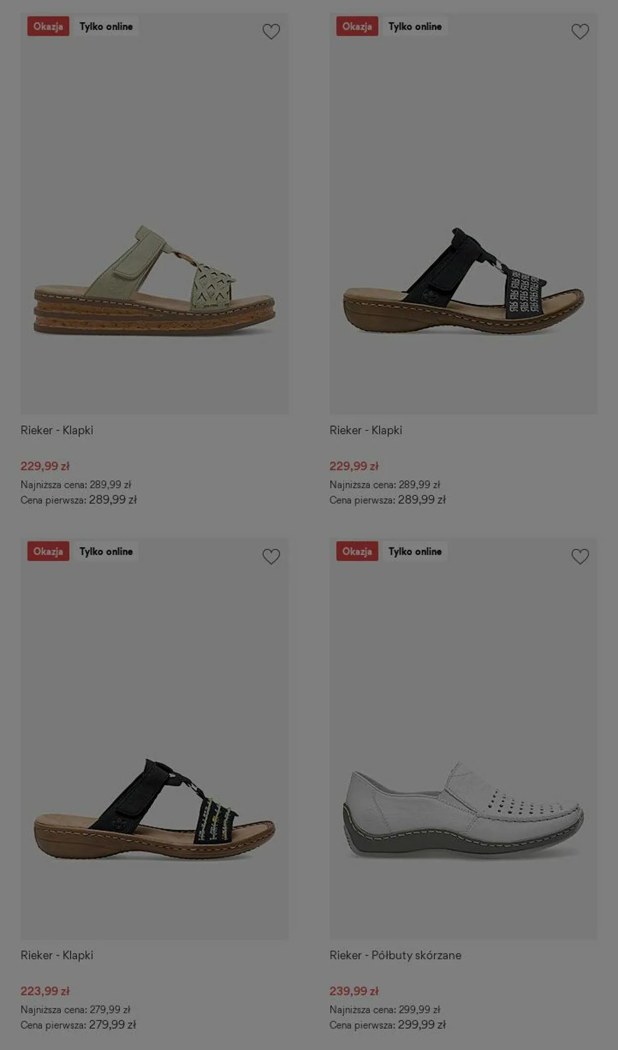
Task: Click Tylko online tag on black beaded sandal
Action: (106, 551)
